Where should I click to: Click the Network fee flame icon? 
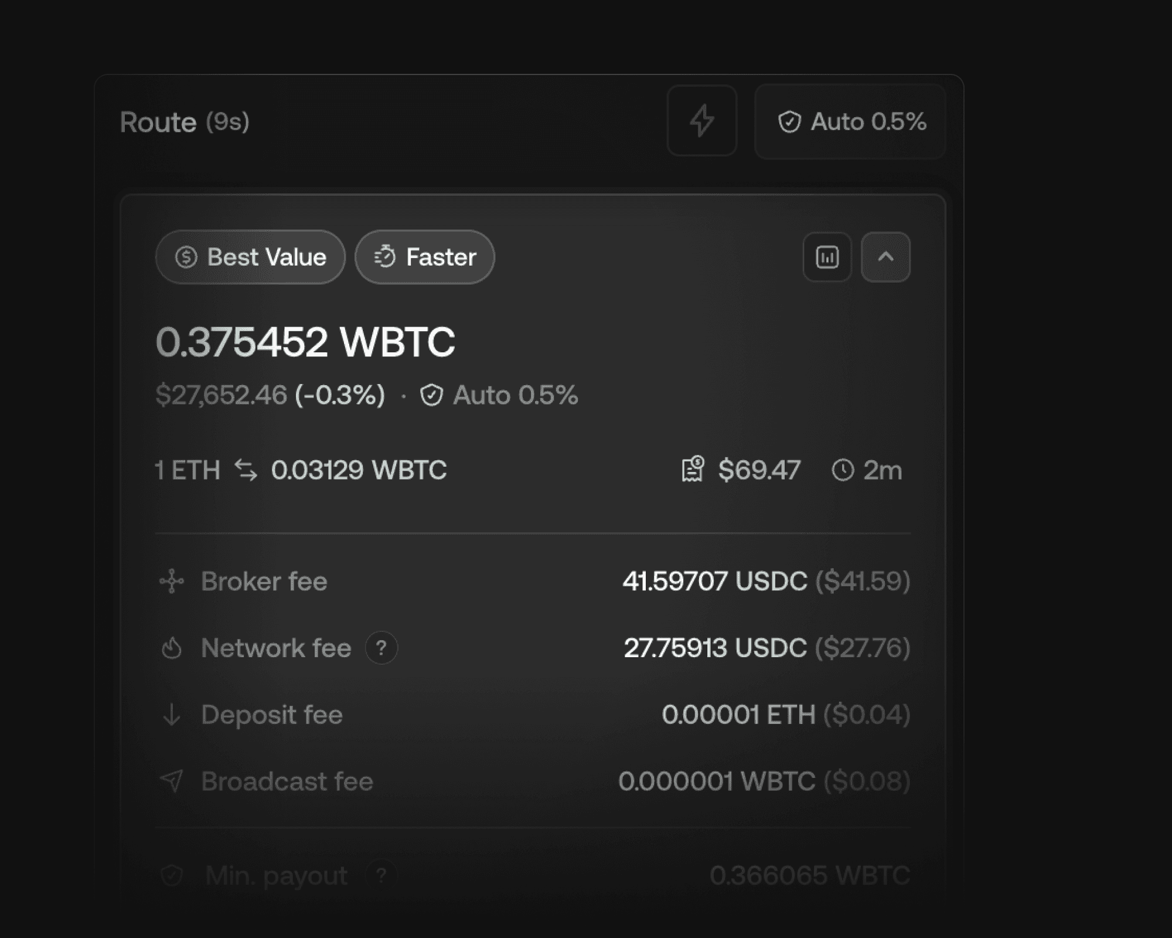(172, 648)
